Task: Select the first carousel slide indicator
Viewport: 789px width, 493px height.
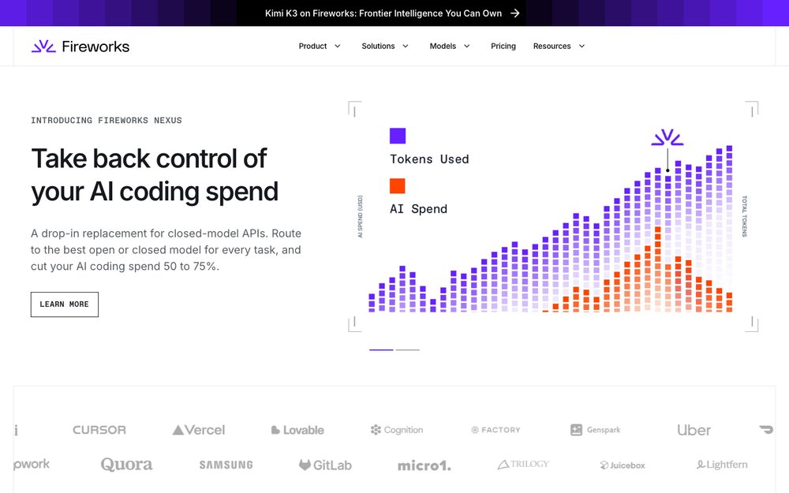Action: 381,349
